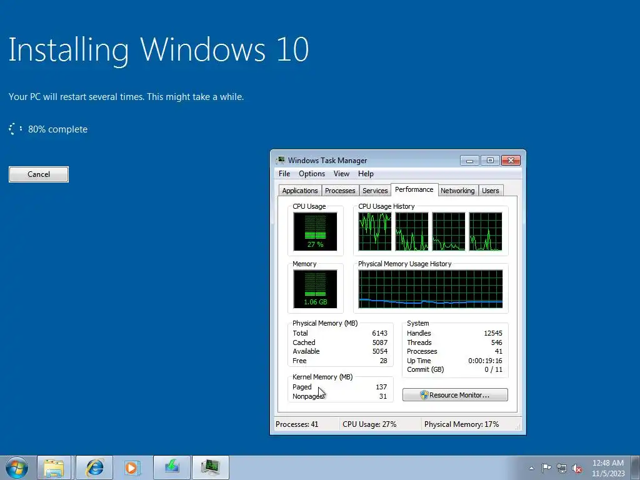Open the clock showing 12:48 AM
Image resolution: width=640 pixels, height=480 pixels.
pos(607,467)
